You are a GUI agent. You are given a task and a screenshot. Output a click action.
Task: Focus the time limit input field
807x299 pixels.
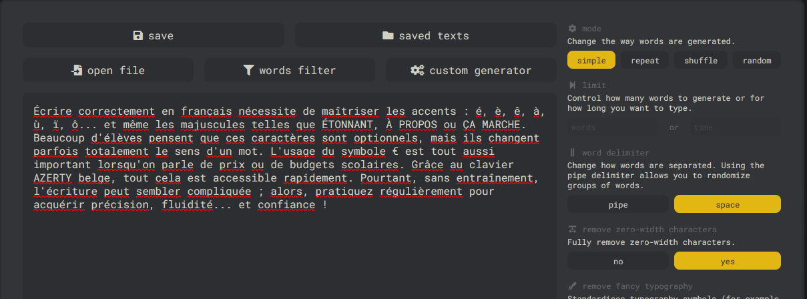[735, 127]
